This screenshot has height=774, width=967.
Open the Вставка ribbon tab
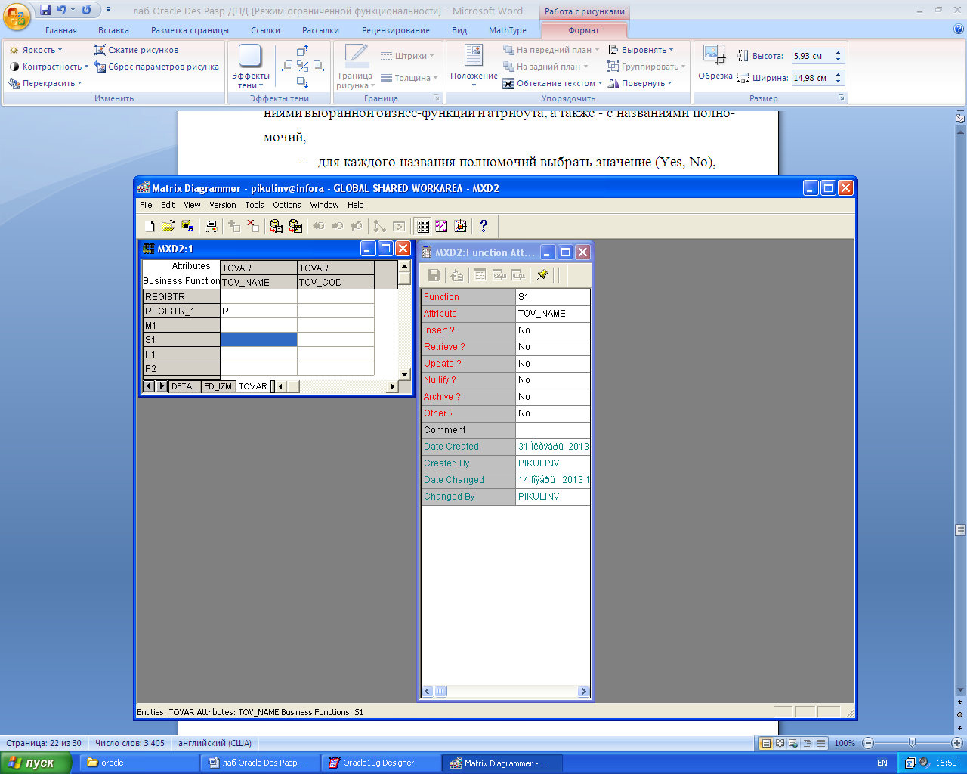point(113,30)
